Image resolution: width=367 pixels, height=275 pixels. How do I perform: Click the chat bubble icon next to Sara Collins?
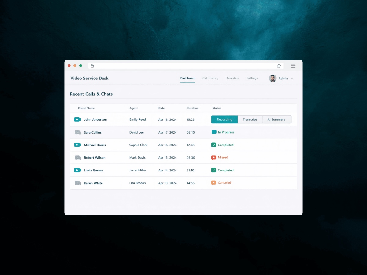click(x=78, y=132)
